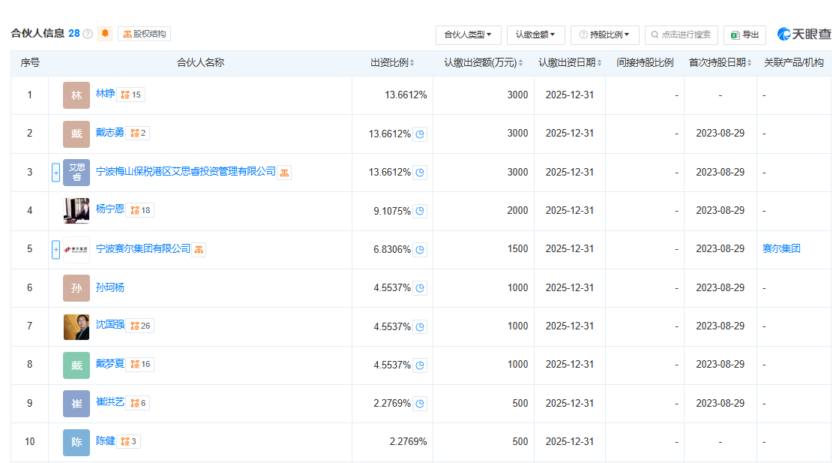Click the related-companies badge 15 for 林铮
This screenshot has width=839, height=463.
tap(131, 95)
